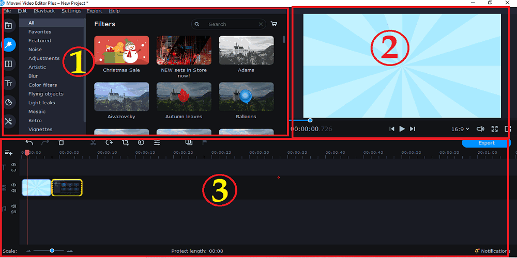517x258 pixels.
Task: Adjust the timeline Scale slider handle
Action: [52, 251]
